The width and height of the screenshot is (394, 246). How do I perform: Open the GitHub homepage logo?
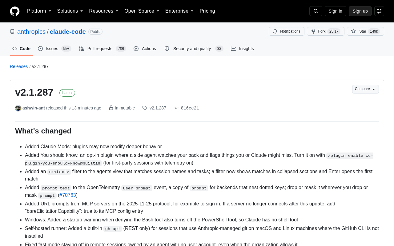coord(15,11)
